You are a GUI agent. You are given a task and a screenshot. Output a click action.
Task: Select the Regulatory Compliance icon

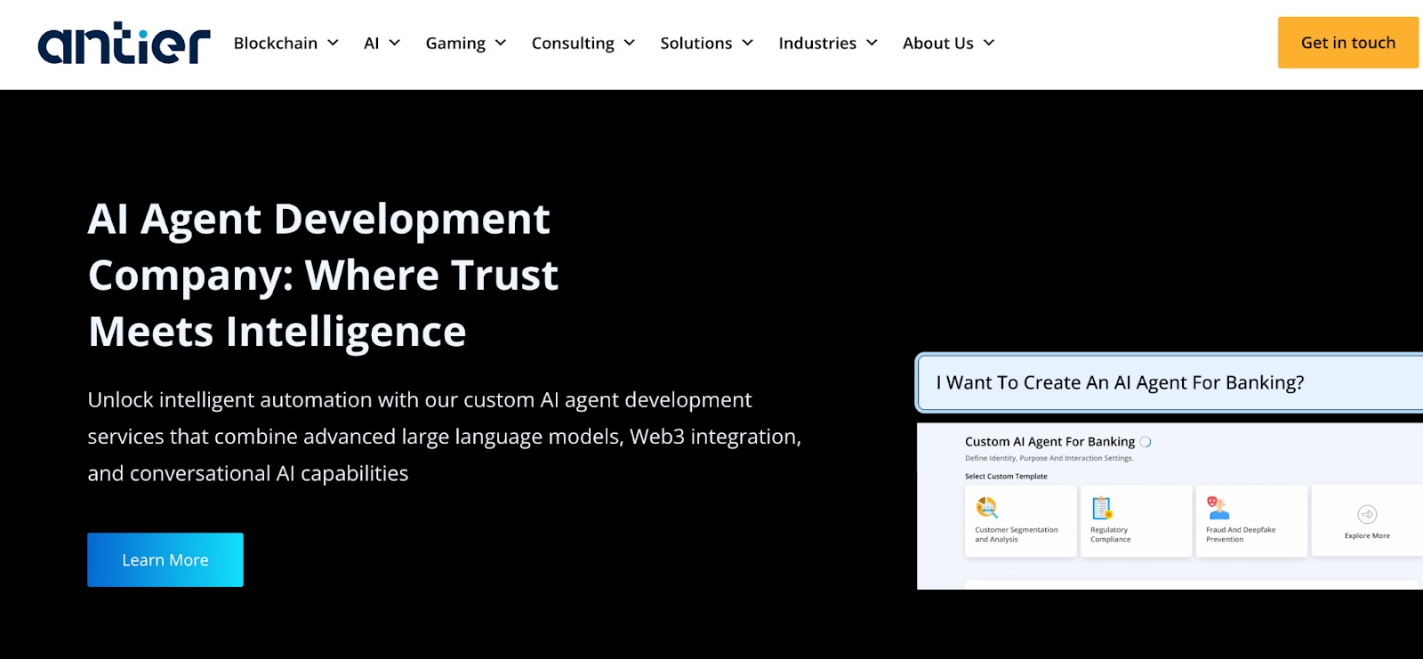(1102, 508)
